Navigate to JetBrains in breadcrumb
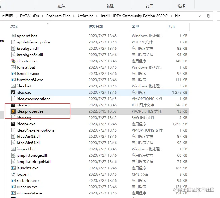This screenshot has height=198, width=220. coord(85,16)
